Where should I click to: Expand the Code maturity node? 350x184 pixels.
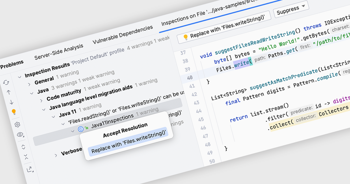[41, 100]
